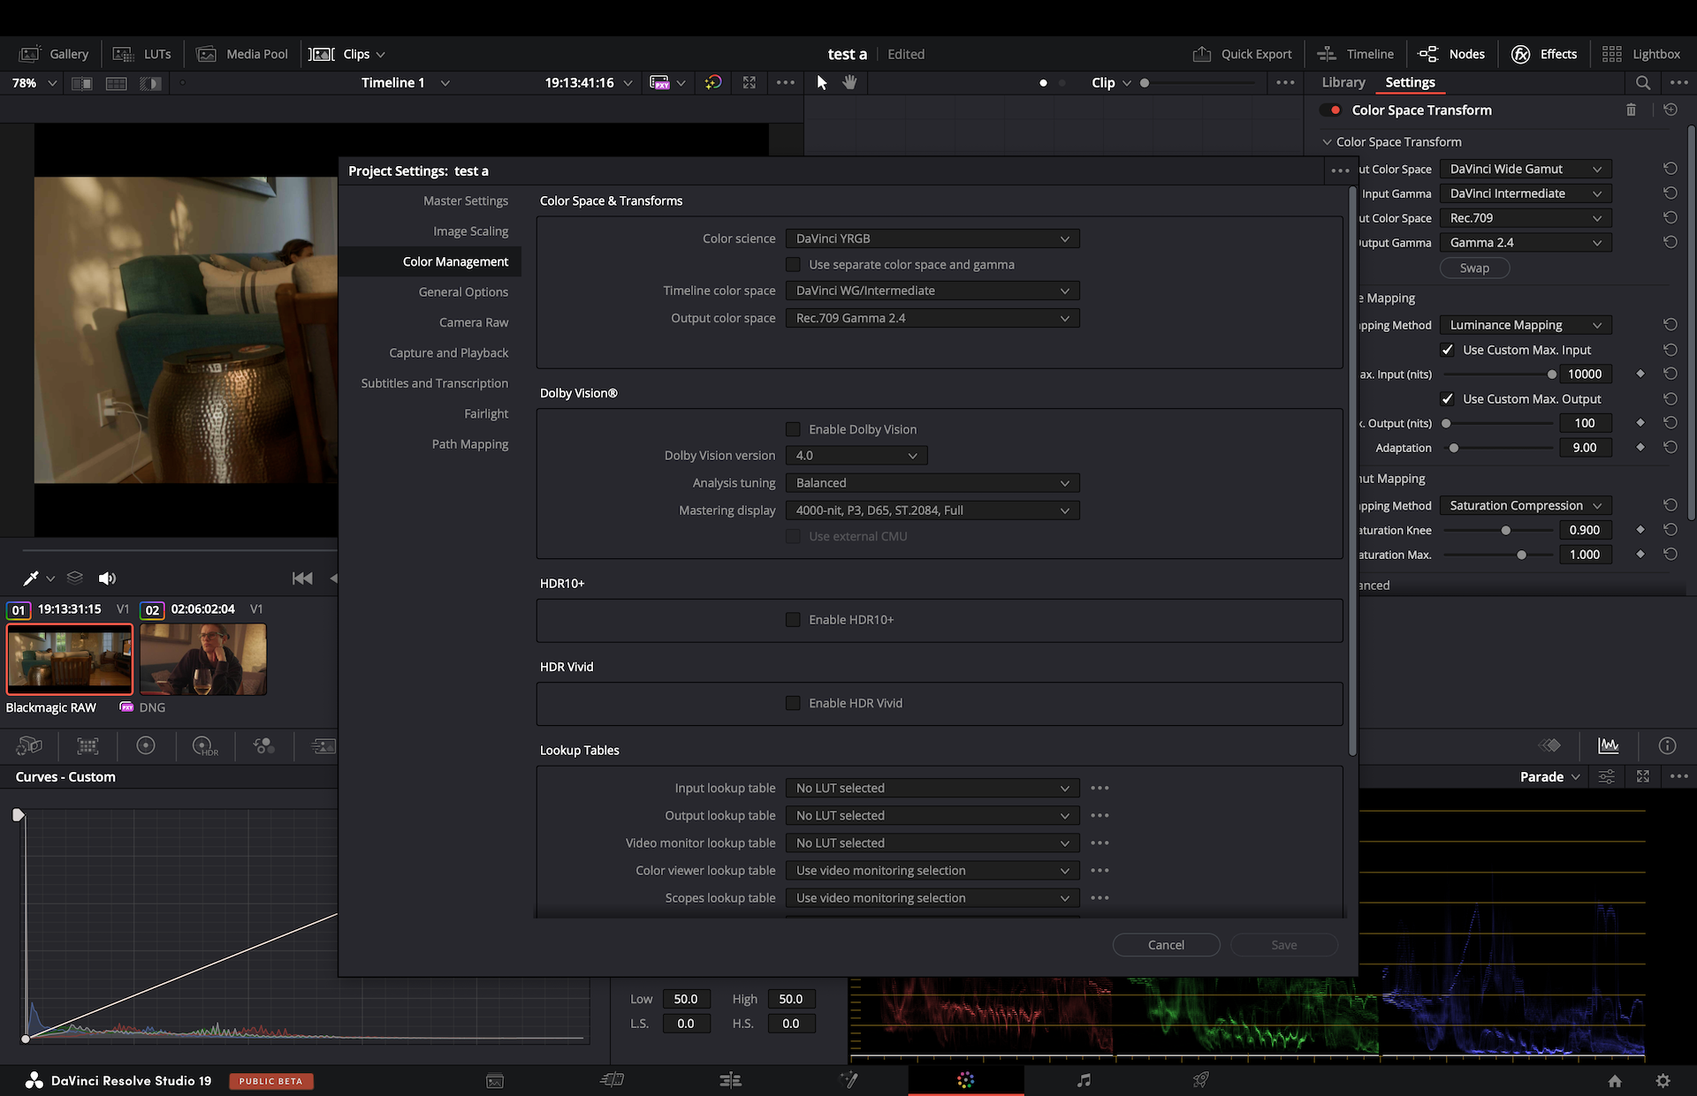Open the Parade scope type dropdown
Viewport: 1697px width, 1096px height.
coord(1549,776)
